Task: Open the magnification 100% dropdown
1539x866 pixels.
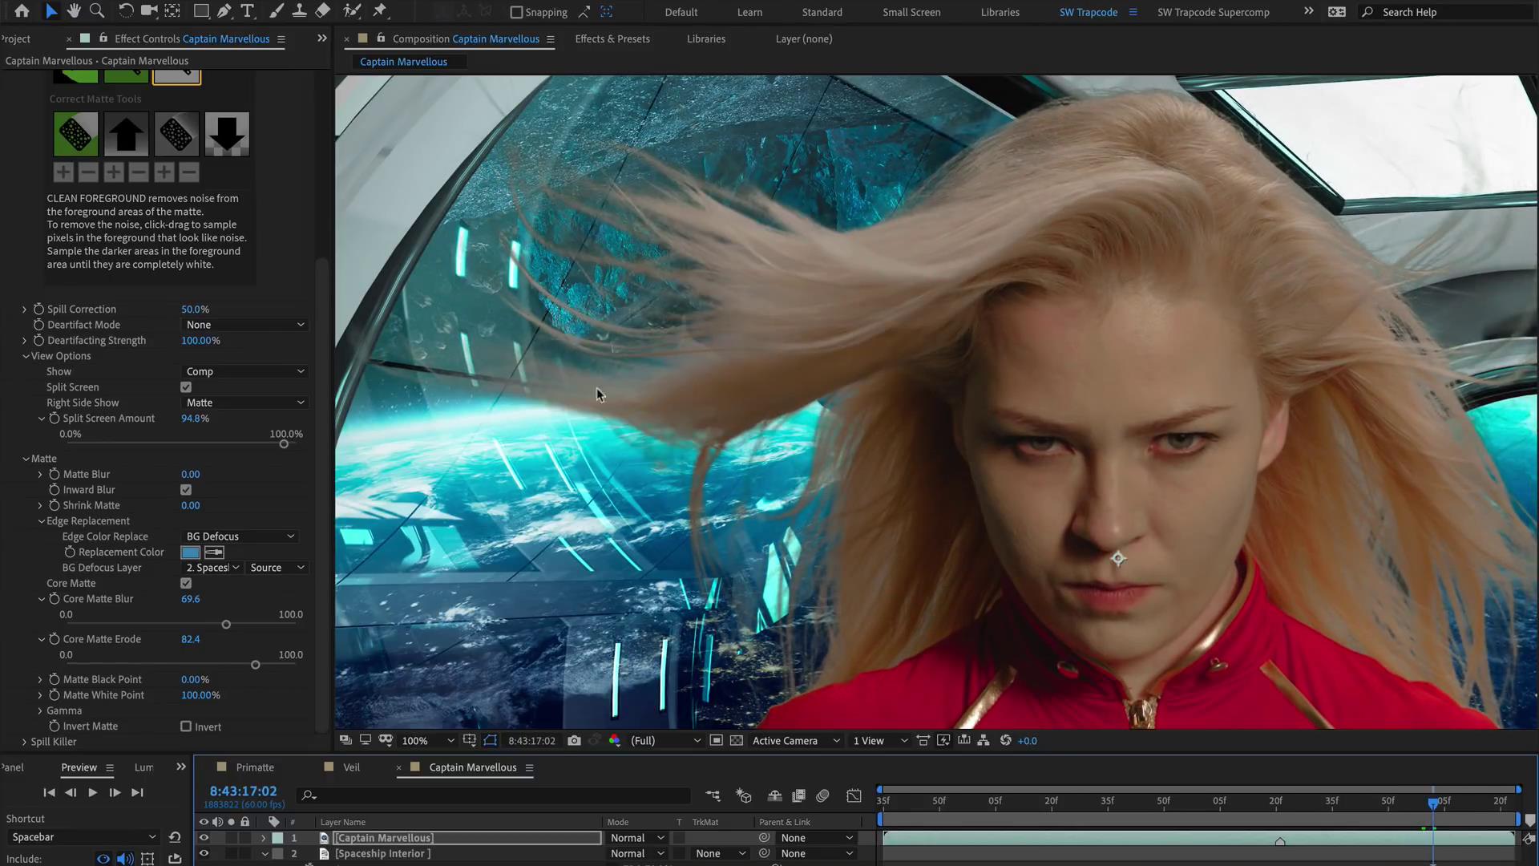Action: (428, 741)
